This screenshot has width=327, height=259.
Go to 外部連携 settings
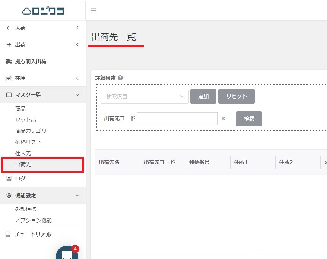coord(26,209)
